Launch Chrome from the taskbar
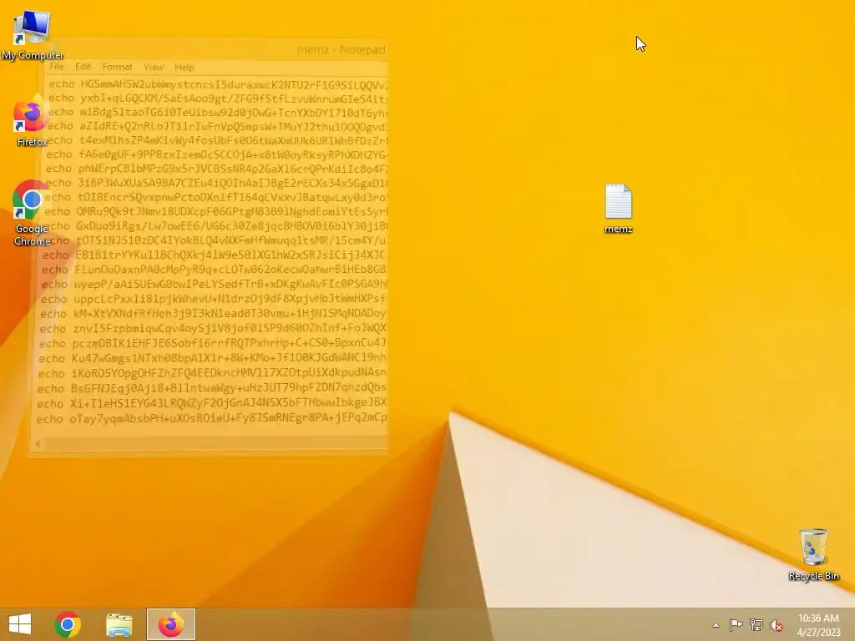This screenshot has height=641, width=855. tap(68, 624)
